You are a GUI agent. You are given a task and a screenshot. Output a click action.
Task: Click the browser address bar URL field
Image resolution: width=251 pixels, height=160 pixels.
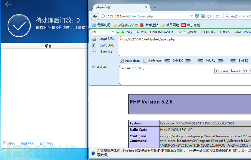(147, 16)
